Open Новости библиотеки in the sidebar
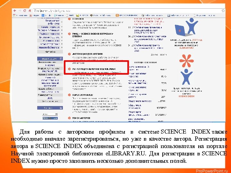 (49, 47)
